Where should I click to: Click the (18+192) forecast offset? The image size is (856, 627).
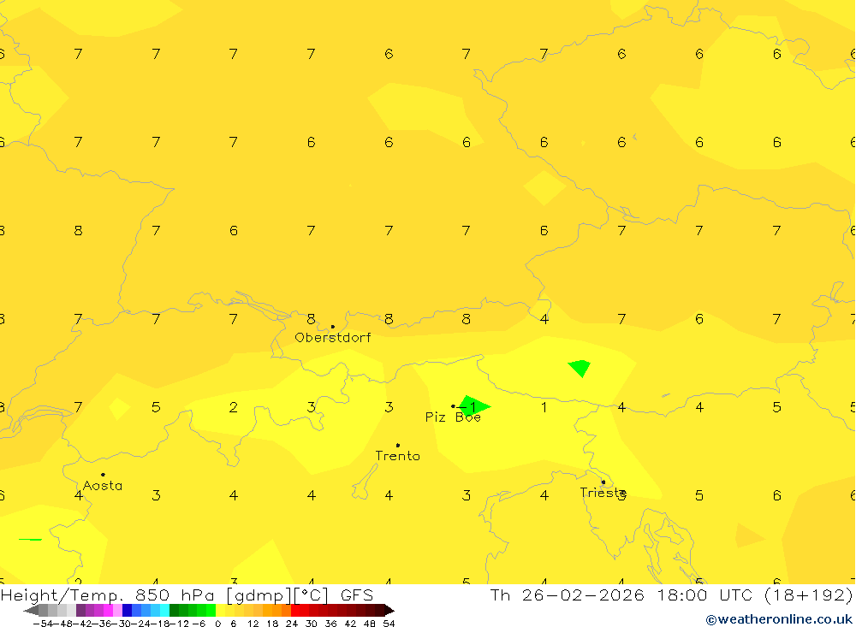pos(809,595)
